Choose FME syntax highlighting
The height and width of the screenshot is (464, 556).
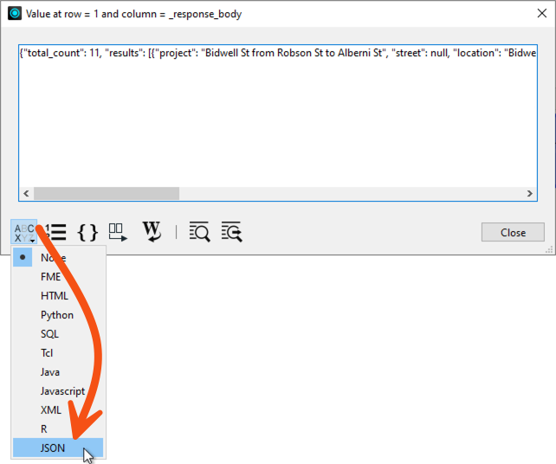coord(51,277)
